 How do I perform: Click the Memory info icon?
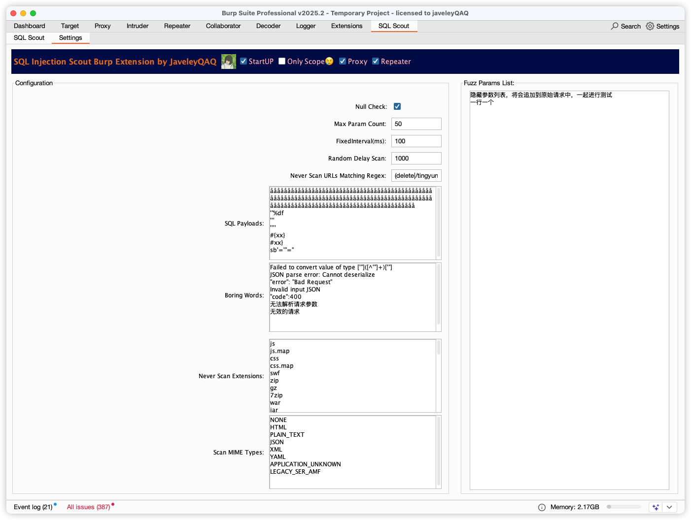point(542,507)
